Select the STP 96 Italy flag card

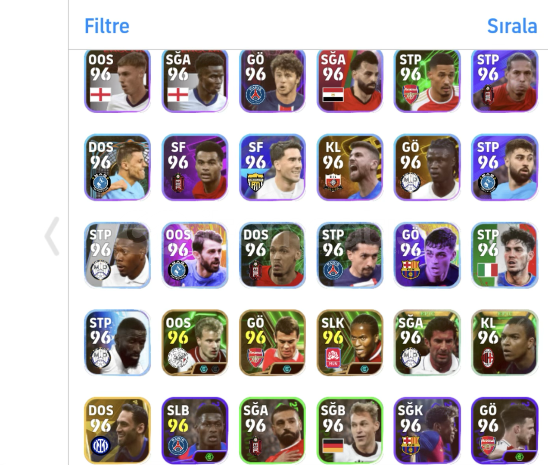pyautogui.click(x=505, y=255)
